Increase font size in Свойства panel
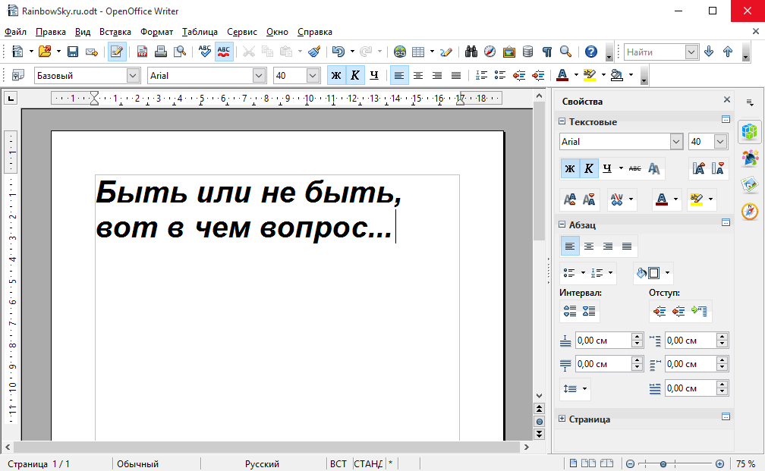The height and width of the screenshot is (471, 765). click(699, 168)
